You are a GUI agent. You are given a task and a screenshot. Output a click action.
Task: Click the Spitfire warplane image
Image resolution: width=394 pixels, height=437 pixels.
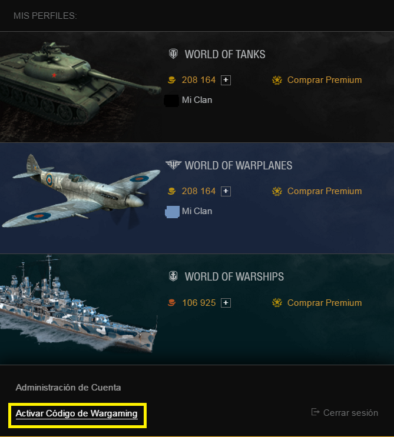click(x=81, y=192)
